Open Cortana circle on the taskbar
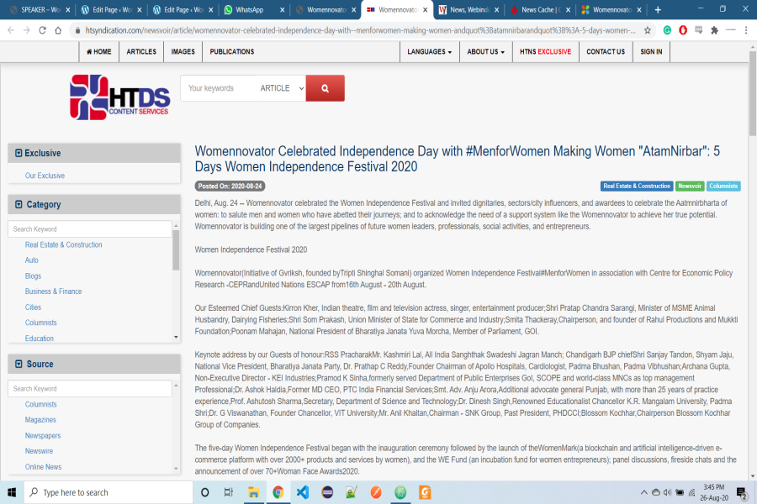 tap(204, 492)
